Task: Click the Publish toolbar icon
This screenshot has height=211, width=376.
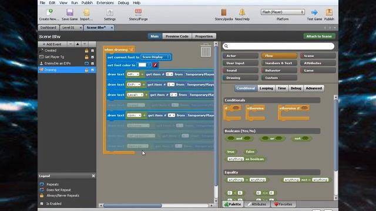Action: pyautogui.click(x=329, y=12)
